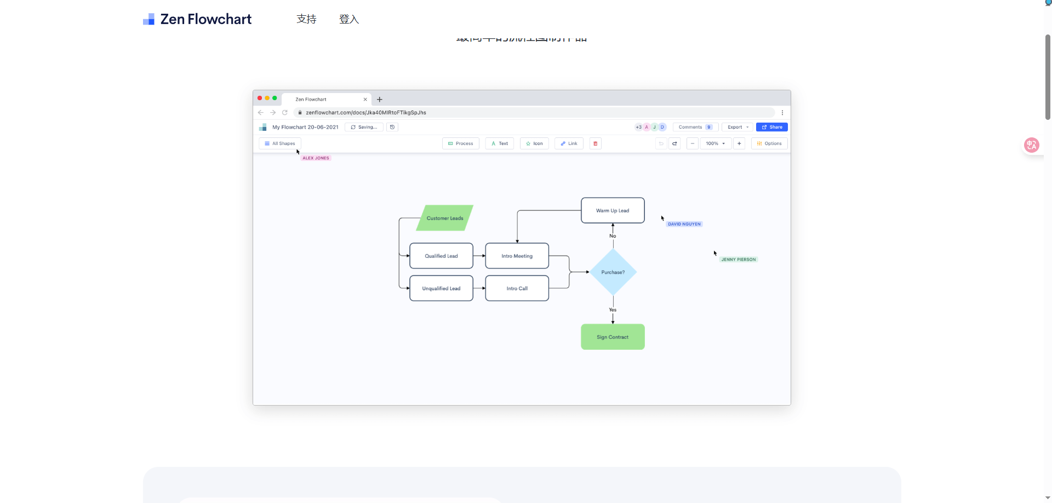Select the Text tool
The height and width of the screenshot is (503, 1052).
tap(499, 143)
